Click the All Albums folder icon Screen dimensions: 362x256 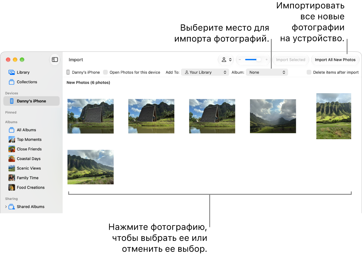11,130
